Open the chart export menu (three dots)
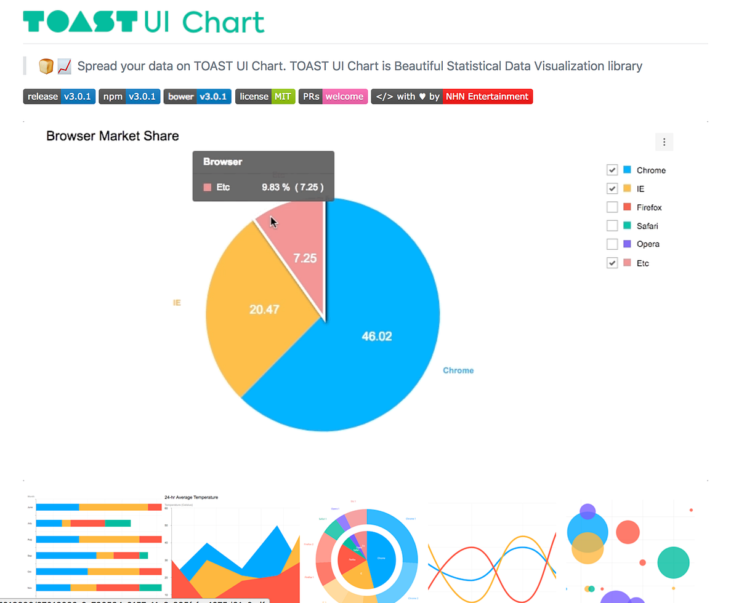The image size is (739, 603). [664, 142]
